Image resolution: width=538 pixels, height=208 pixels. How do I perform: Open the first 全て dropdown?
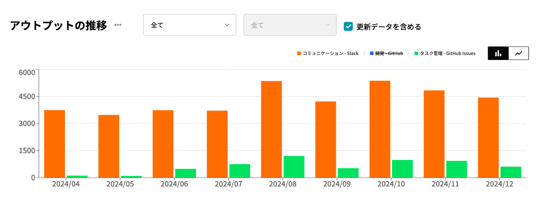(x=190, y=25)
